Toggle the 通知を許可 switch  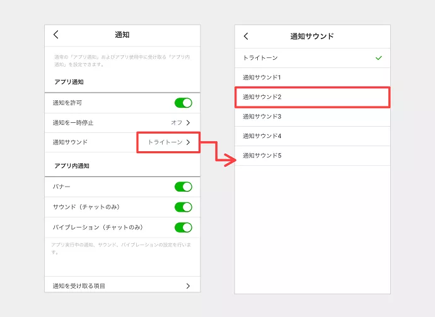coord(183,103)
